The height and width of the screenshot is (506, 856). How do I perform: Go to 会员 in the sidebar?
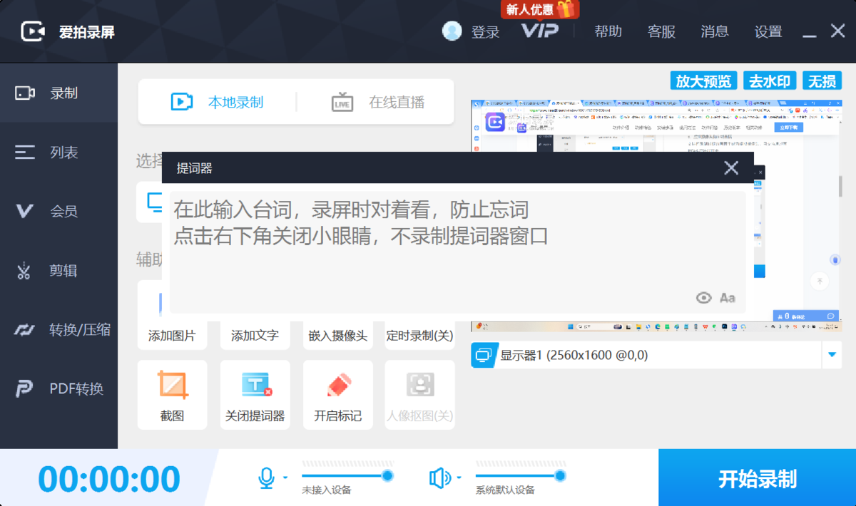coord(58,211)
